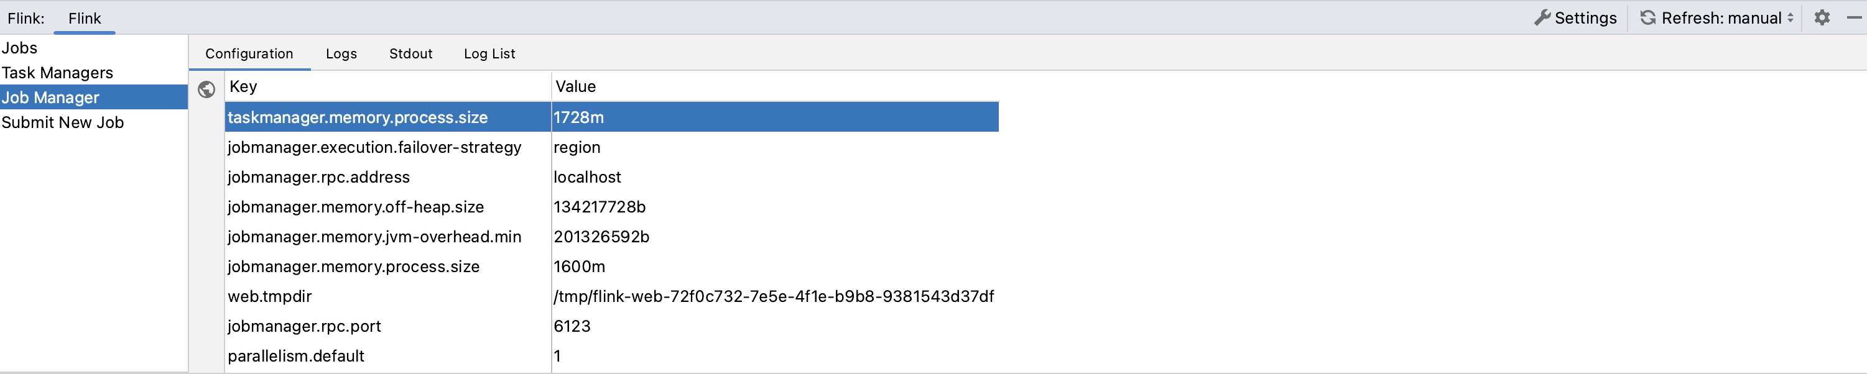Open the Stdout tab
Image resolution: width=1867 pixels, height=374 pixels.
click(410, 53)
